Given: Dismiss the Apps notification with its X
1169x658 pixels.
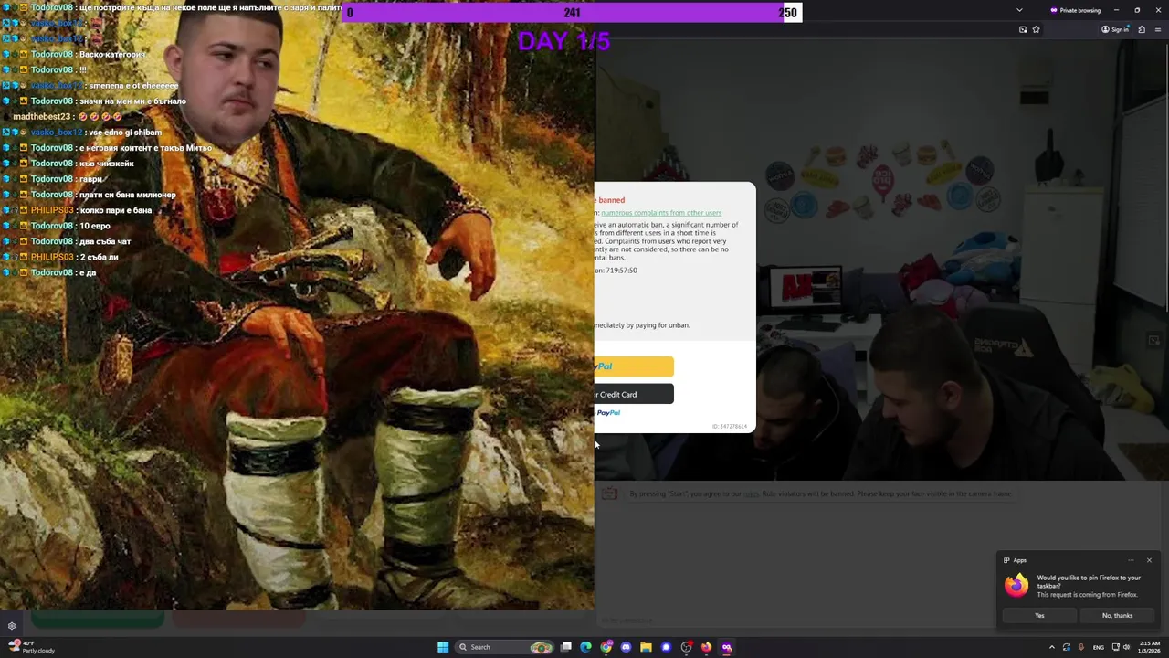Looking at the screenshot, I should pyautogui.click(x=1149, y=560).
